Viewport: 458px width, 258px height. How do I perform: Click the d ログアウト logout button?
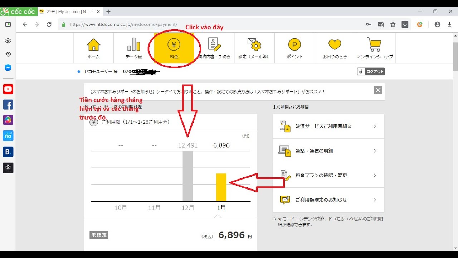(x=371, y=71)
